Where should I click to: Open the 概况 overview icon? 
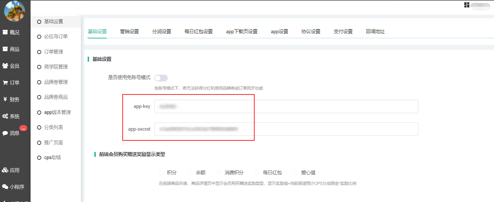click(5, 32)
